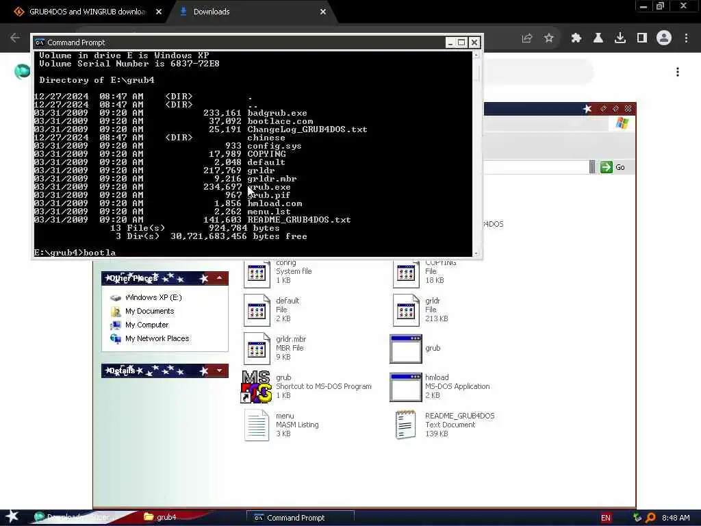The height and width of the screenshot is (526, 701).
Task: Select grub MS-DOS shortcut icon
Action: point(257,387)
